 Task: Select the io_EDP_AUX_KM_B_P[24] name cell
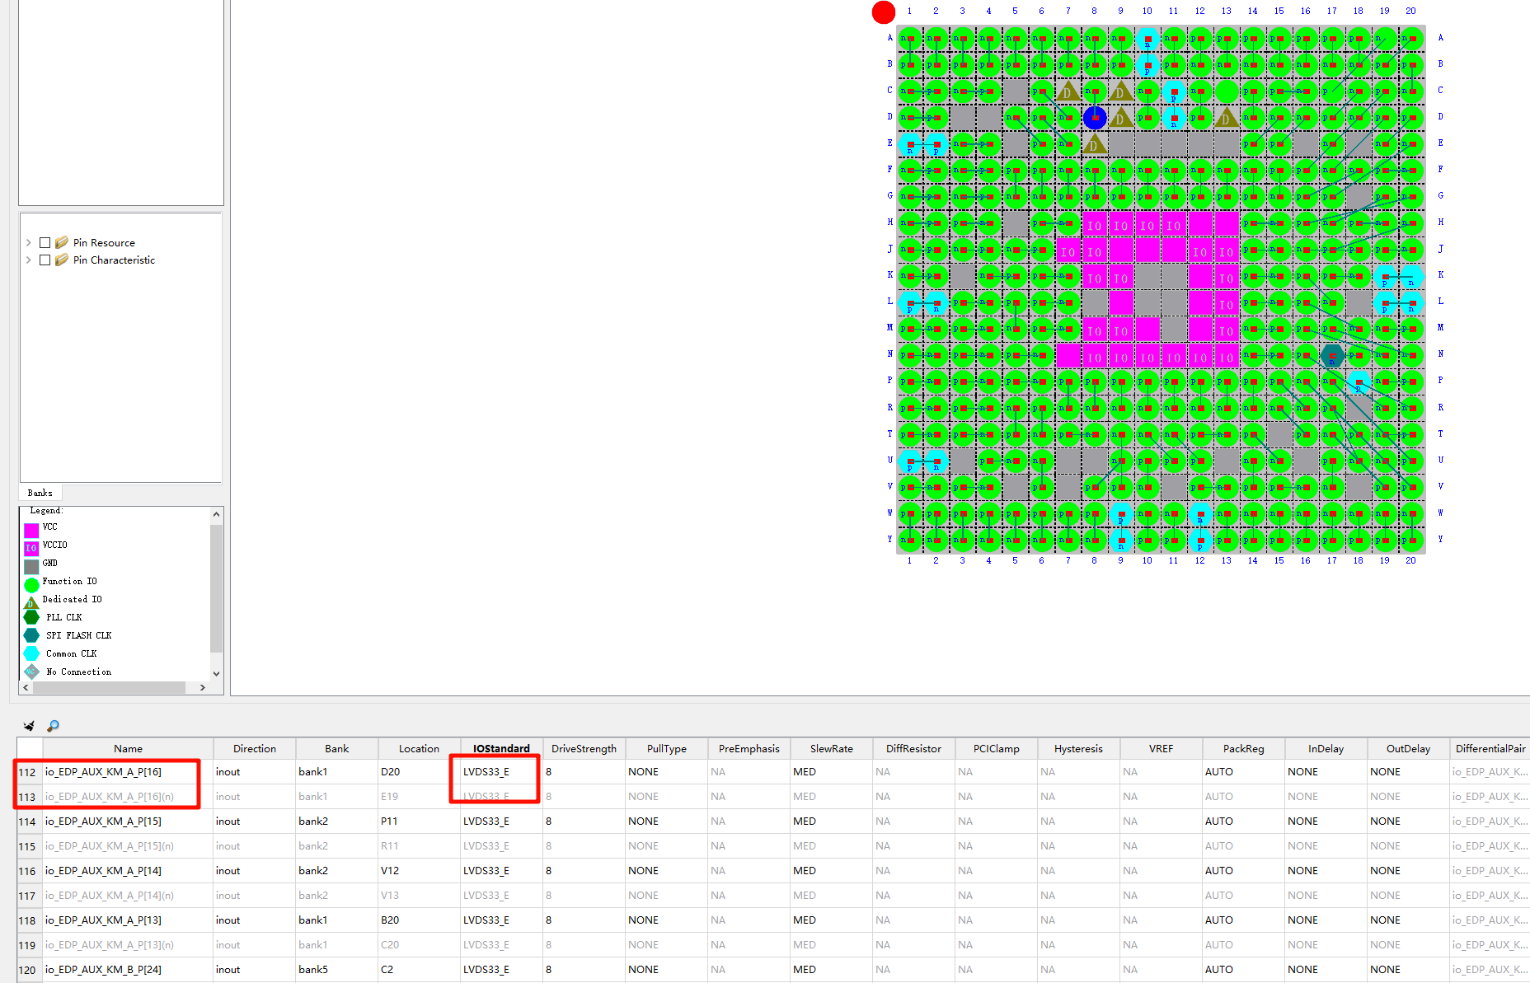click(x=128, y=970)
